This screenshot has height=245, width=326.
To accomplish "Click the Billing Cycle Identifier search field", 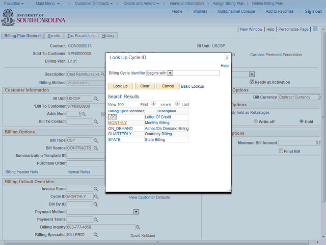I will (197, 73).
